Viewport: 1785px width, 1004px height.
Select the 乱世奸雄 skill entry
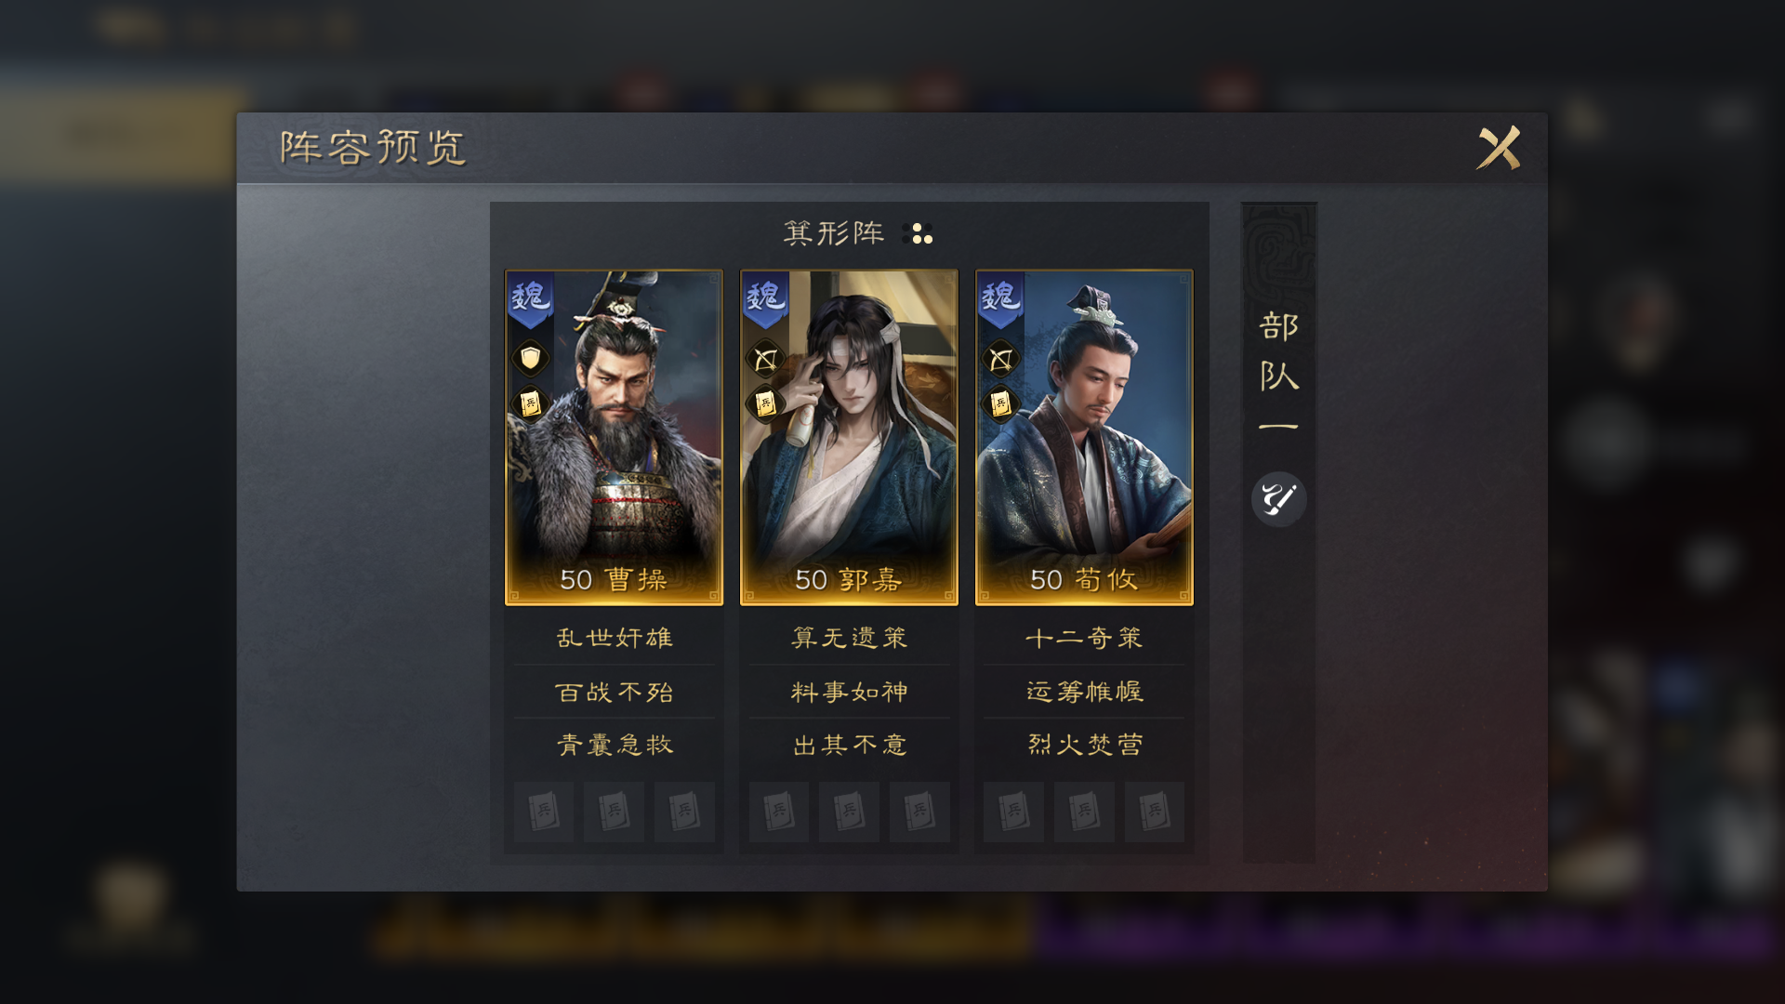pyautogui.click(x=614, y=638)
